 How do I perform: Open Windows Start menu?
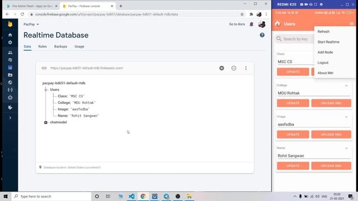click(6, 197)
